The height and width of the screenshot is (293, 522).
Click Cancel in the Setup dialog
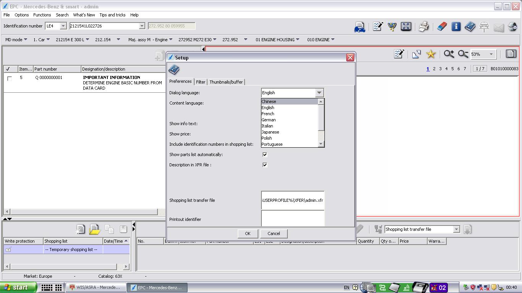click(274, 233)
